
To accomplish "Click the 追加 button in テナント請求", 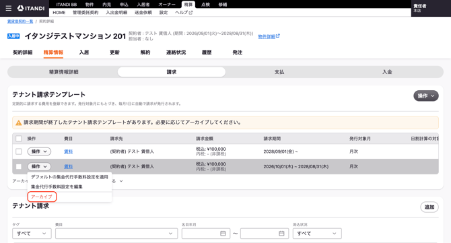I will coord(429,207).
